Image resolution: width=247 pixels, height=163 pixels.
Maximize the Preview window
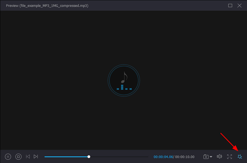coord(230,6)
